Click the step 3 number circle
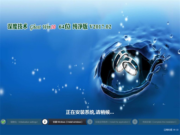 pyautogui.click(x=90, y=122)
